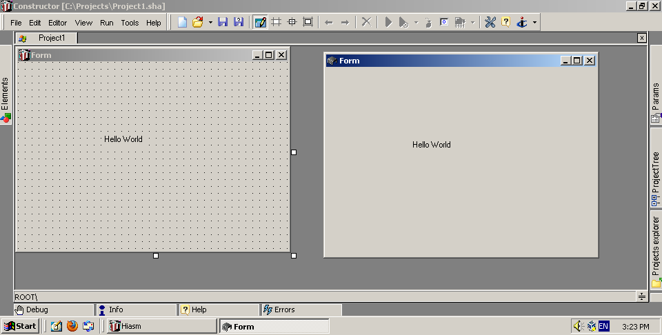662x335 pixels.
Task: Click the yellow question mark help toolbar icon
Action: point(505,22)
